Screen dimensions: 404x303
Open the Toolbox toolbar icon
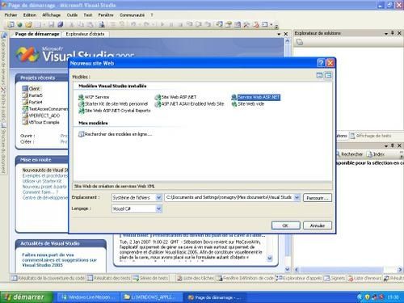pos(246,24)
